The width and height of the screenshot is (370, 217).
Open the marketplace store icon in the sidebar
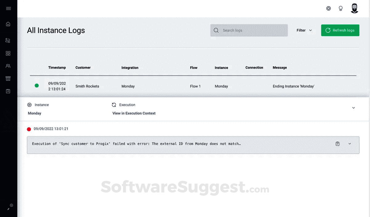(x=8, y=78)
